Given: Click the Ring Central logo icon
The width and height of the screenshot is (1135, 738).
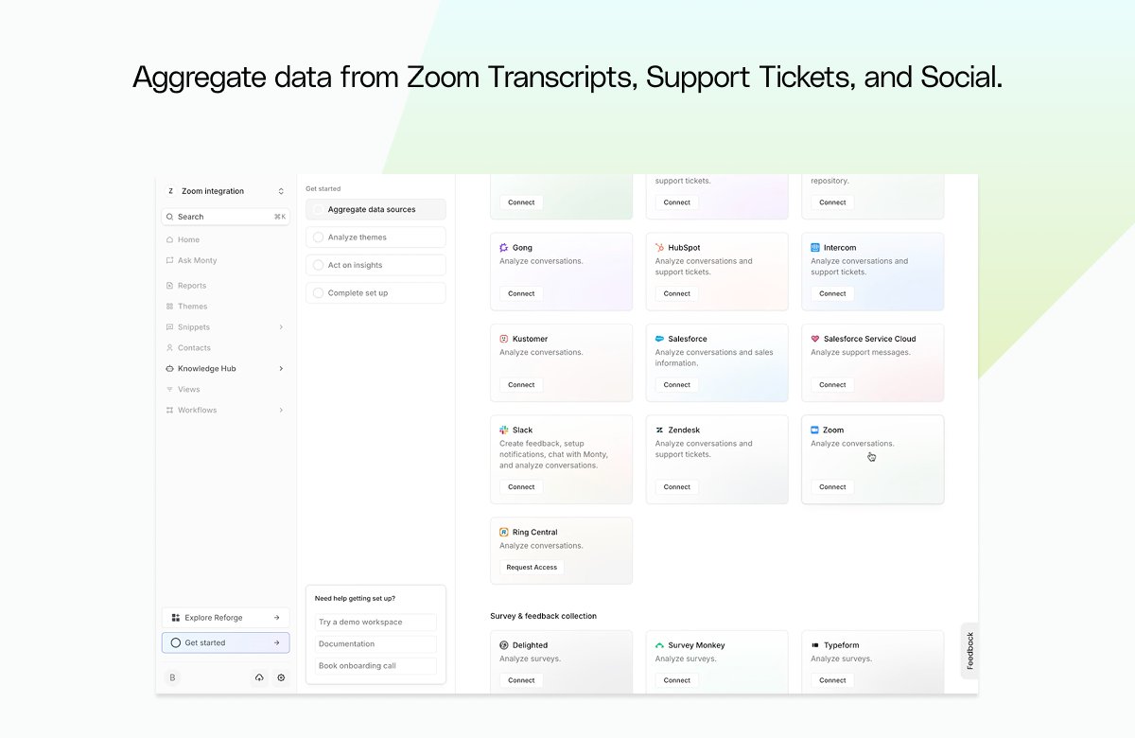Looking at the screenshot, I should pyautogui.click(x=504, y=532).
